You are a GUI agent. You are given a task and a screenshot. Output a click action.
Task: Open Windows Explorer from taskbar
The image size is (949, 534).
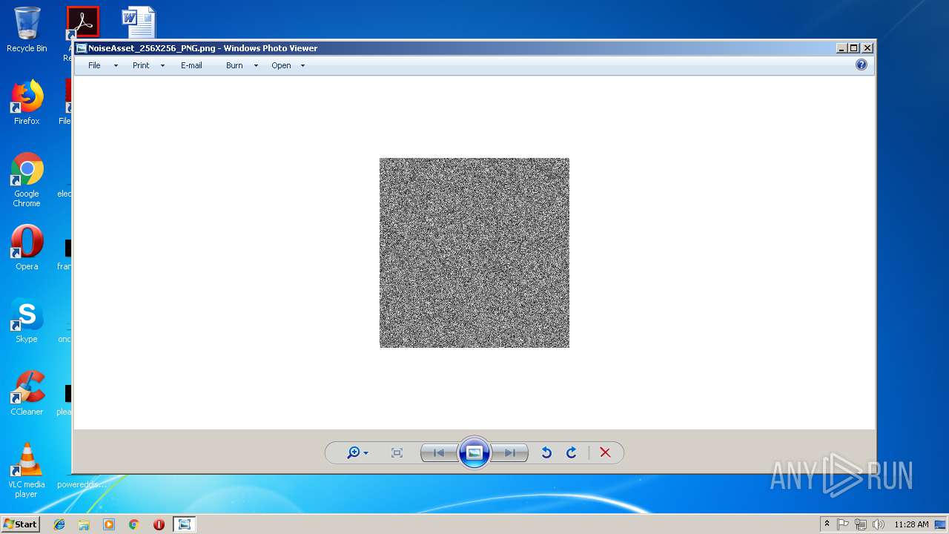pyautogui.click(x=84, y=524)
